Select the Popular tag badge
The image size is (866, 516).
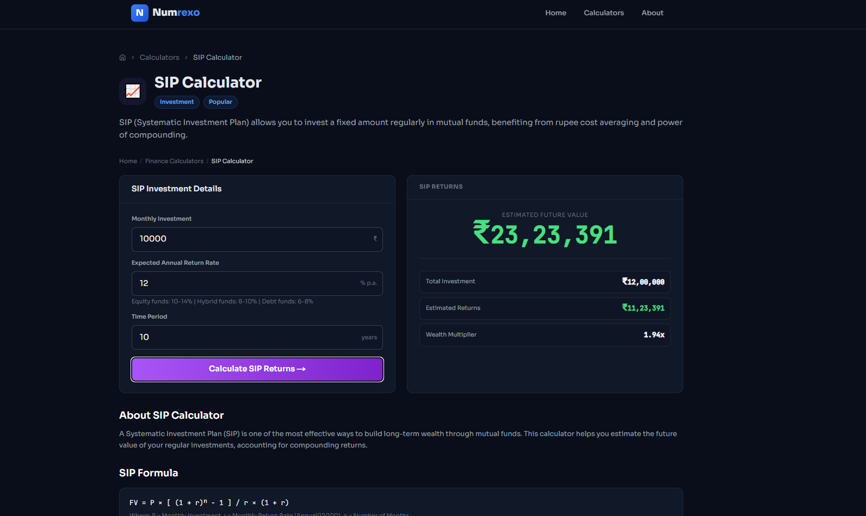click(220, 102)
